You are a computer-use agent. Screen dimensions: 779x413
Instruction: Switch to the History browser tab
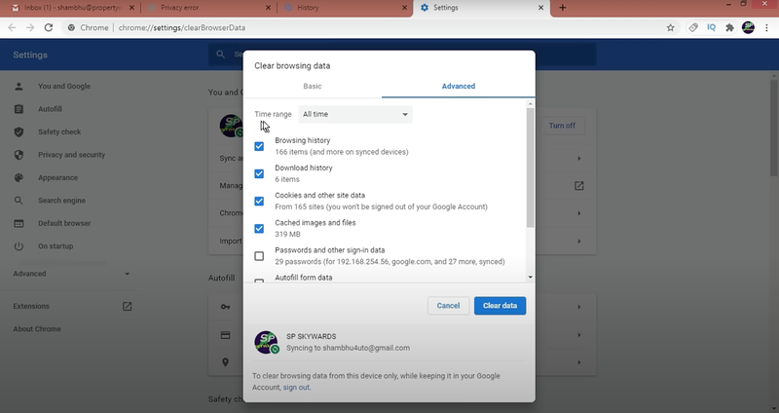[x=341, y=8]
